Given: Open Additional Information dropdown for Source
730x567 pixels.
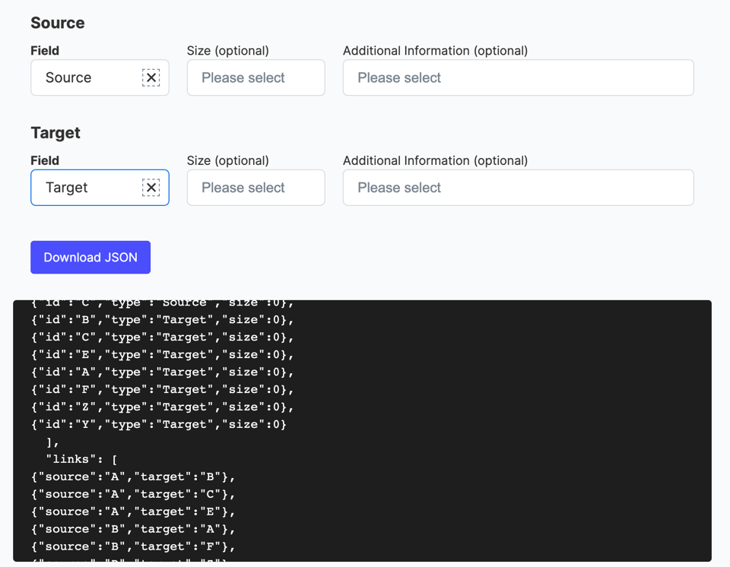Looking at the screenshot, I should point(518,78).
